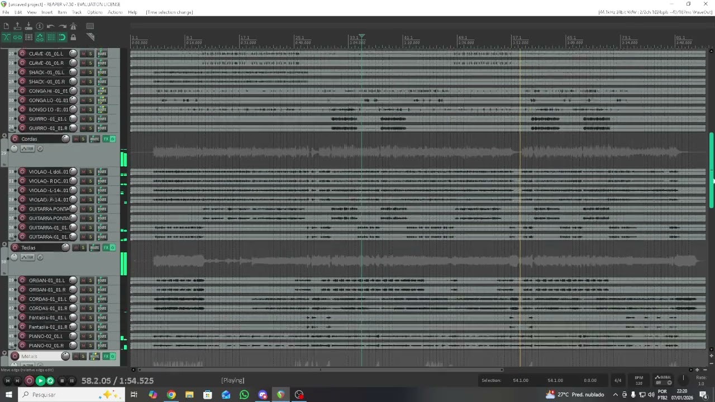Screen dimensions: 715x402
Task: Open Project settings info icon
Action: (x=40, y=26)
